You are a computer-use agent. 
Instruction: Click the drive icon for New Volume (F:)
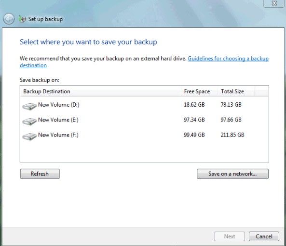coord(29,136)
